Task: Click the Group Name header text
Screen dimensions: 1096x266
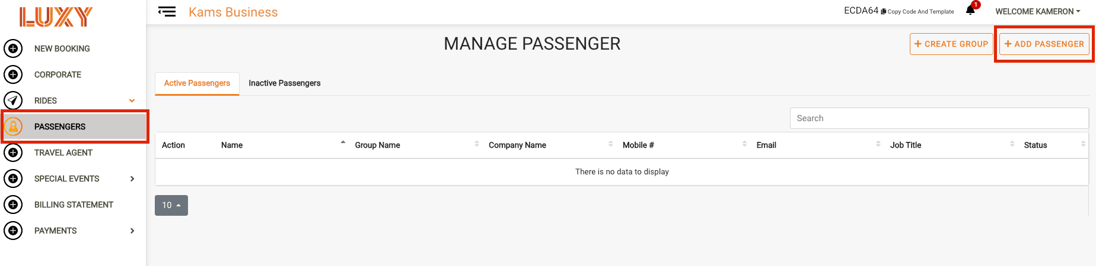Action: [x=377, y=145]
